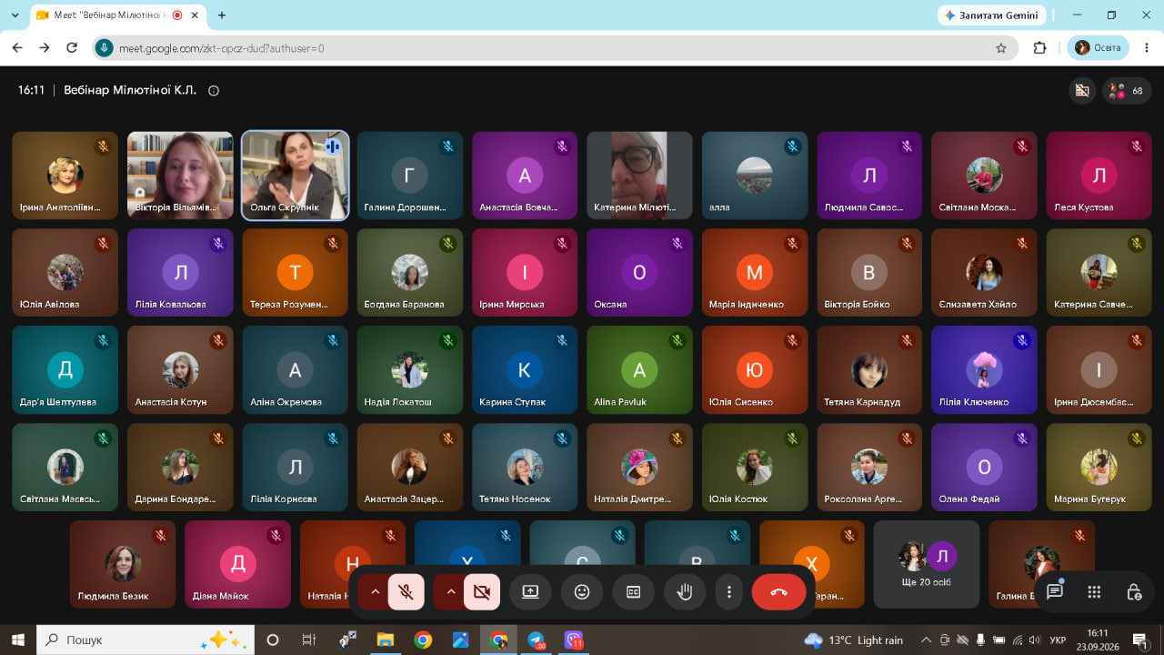Bookmark this page with the star icon
Image resolution: width=1164 pixels, height=655 pixels.
coord(1001,48)
